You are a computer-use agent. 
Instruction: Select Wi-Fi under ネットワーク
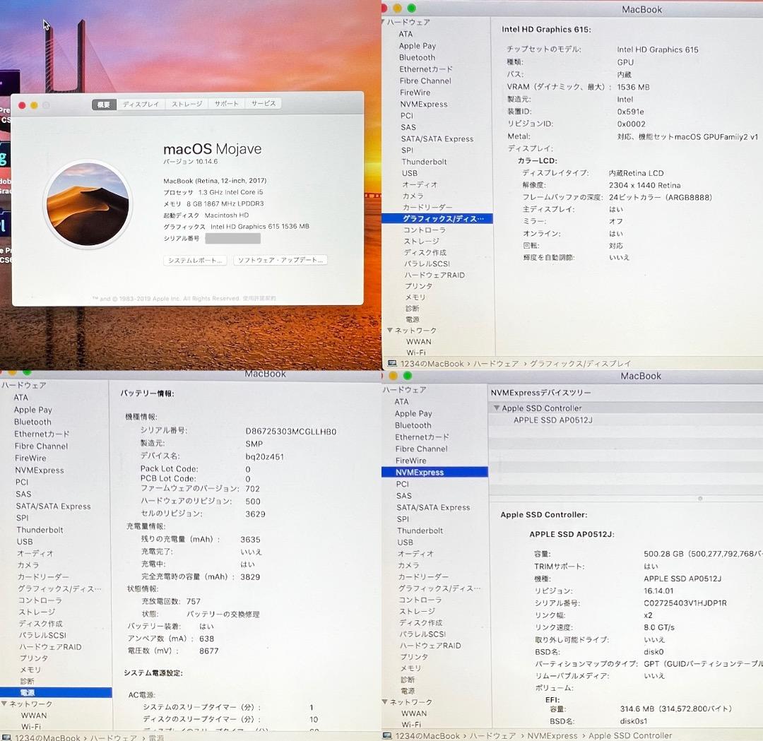tap(417, 352)
